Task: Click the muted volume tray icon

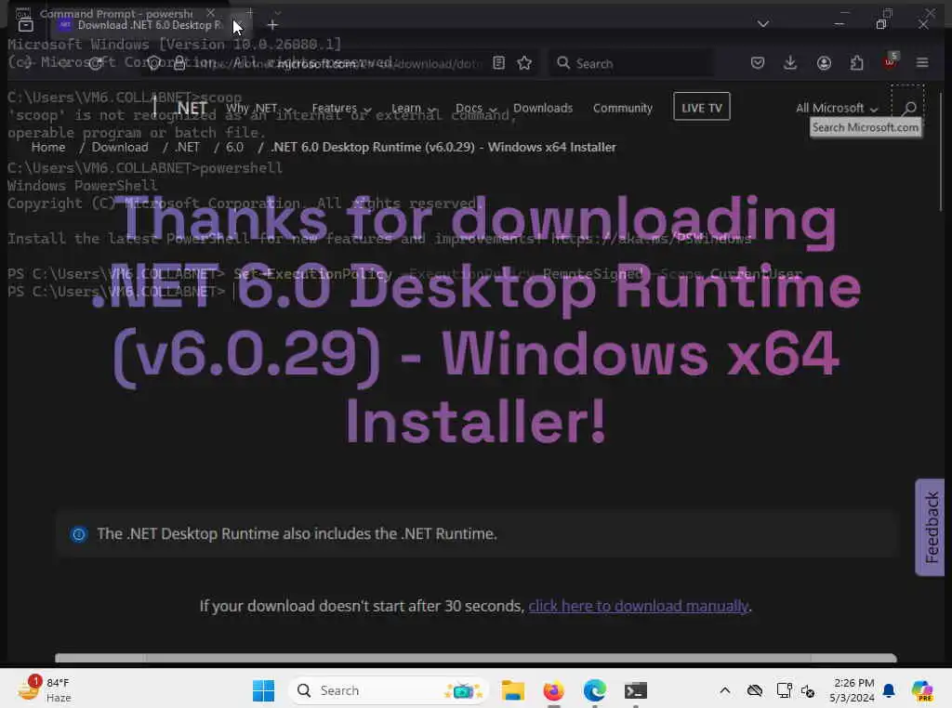Action: click(808, 690)
